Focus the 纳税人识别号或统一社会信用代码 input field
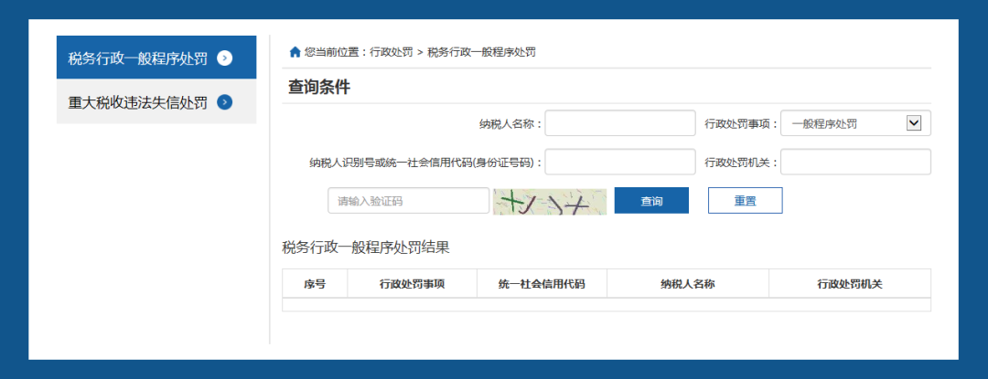The height and width of the screenshot is (379, 988). click(x=620, y=163)
